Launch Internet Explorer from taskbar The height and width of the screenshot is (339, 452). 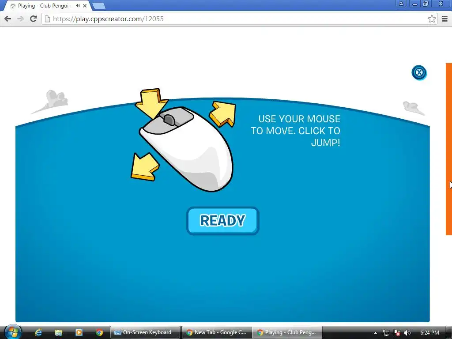[x=38, y=332]
